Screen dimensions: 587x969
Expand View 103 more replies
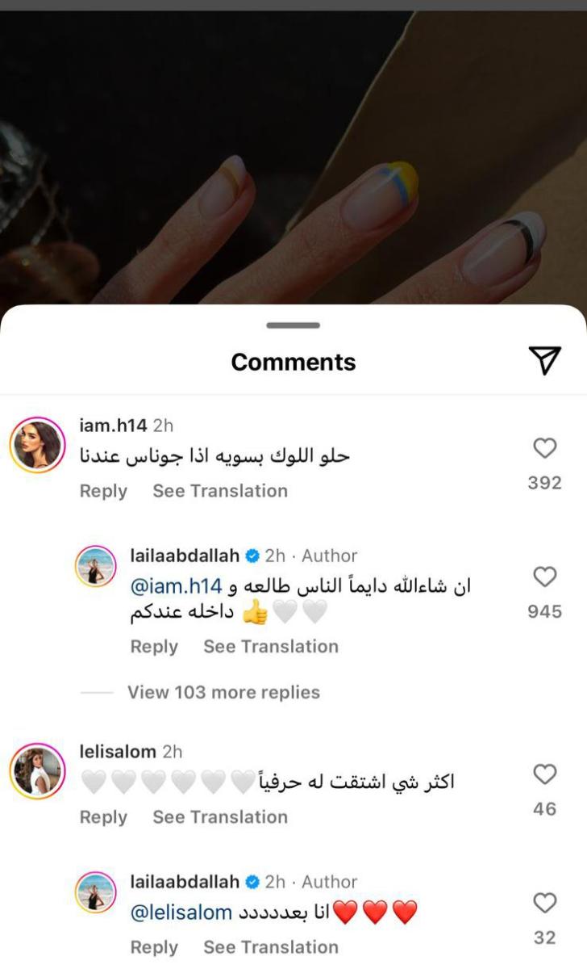pyautogui.click(x=223, y=692)
